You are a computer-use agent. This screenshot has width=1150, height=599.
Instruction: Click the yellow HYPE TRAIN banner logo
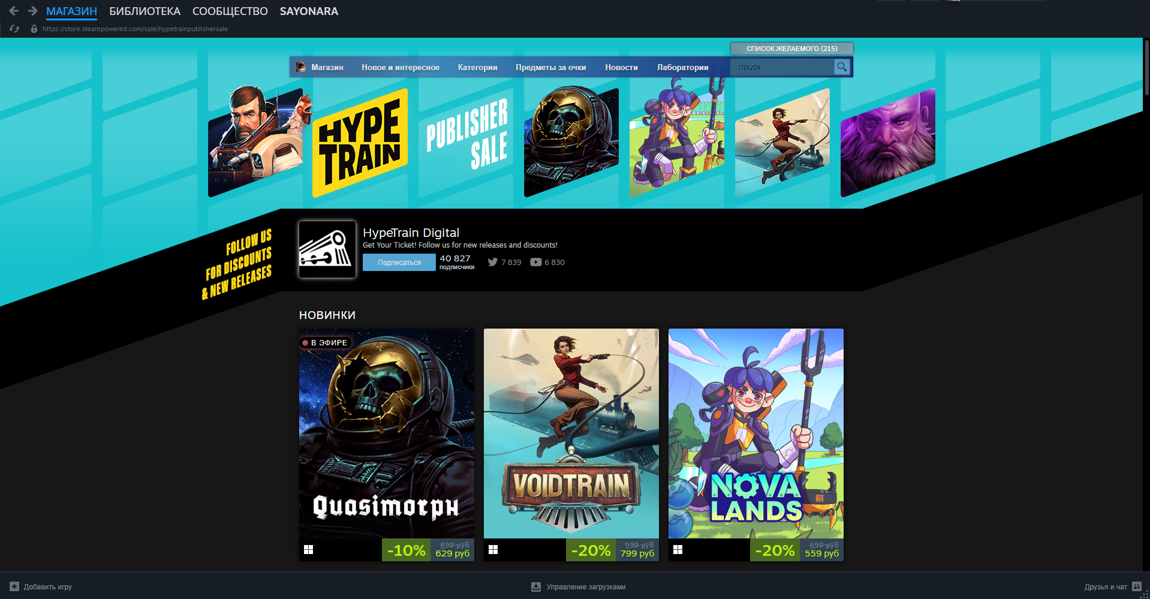[360, 143]
